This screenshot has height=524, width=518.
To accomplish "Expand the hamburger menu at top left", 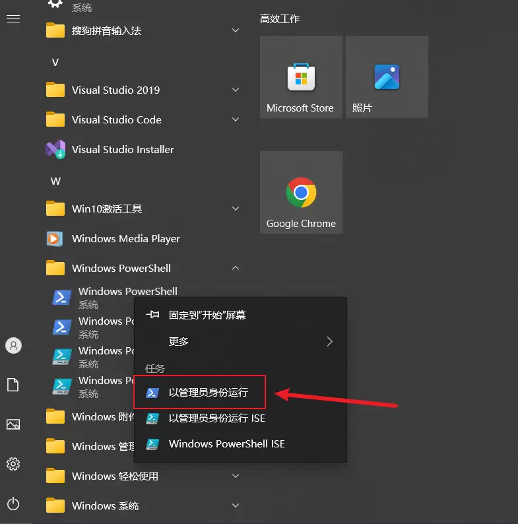I will (x=13, y=18).
